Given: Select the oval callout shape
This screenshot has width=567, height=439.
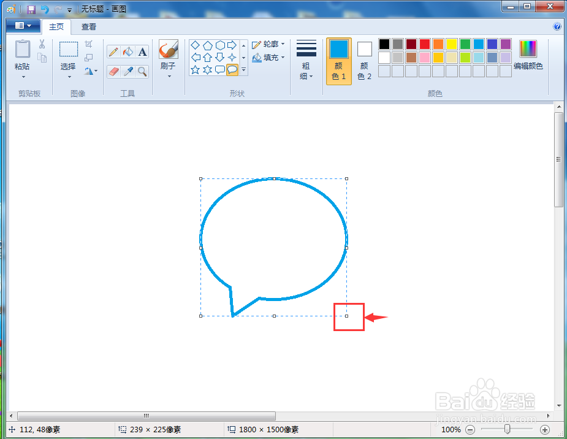Looking at the screenshot, I should [x=232, y=69].
